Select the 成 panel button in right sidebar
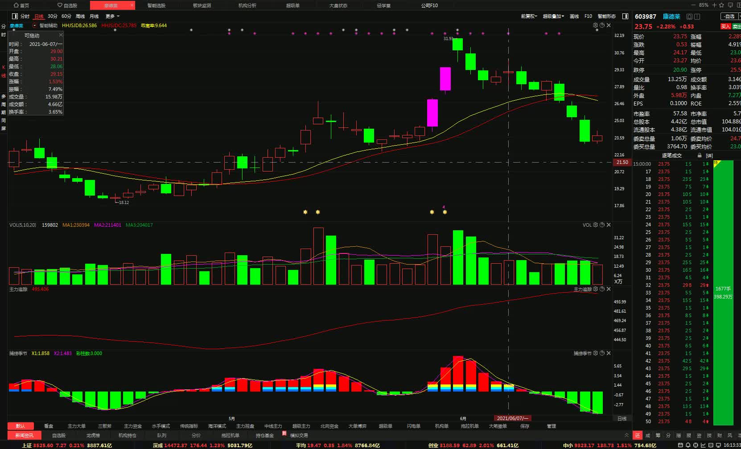 [647, 435]
